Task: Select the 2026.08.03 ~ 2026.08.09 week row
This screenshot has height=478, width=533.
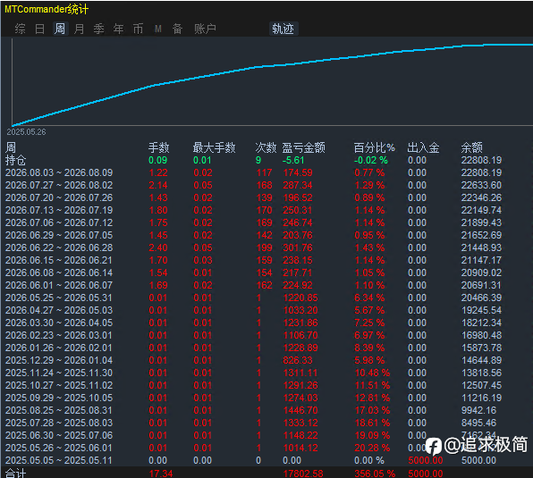Action: [266, 172]
